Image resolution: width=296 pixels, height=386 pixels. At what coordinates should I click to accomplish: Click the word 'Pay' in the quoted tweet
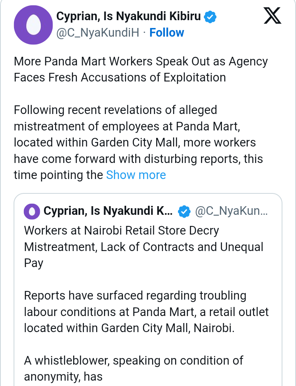34,263
